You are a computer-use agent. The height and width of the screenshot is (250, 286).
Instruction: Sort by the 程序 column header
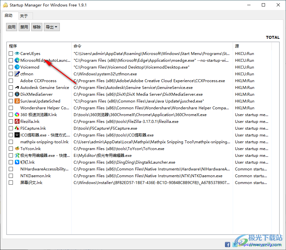(x=39, y=46)
